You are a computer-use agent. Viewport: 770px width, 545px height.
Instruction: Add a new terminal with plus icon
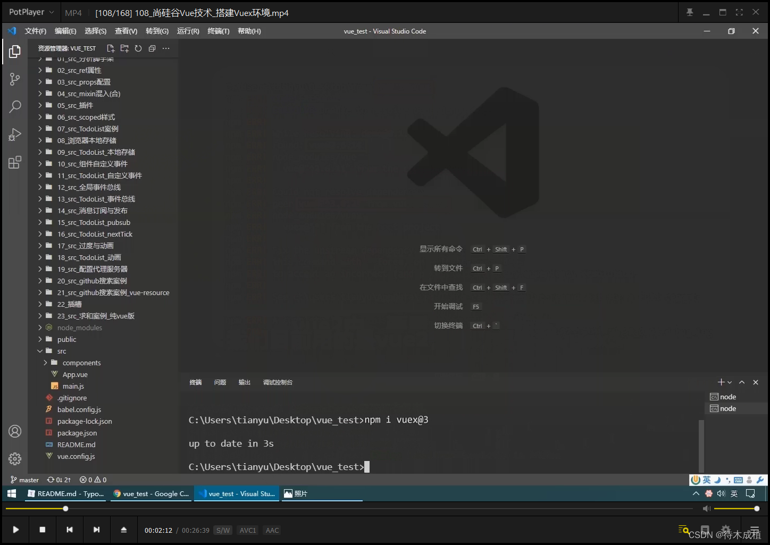[722, 382]
